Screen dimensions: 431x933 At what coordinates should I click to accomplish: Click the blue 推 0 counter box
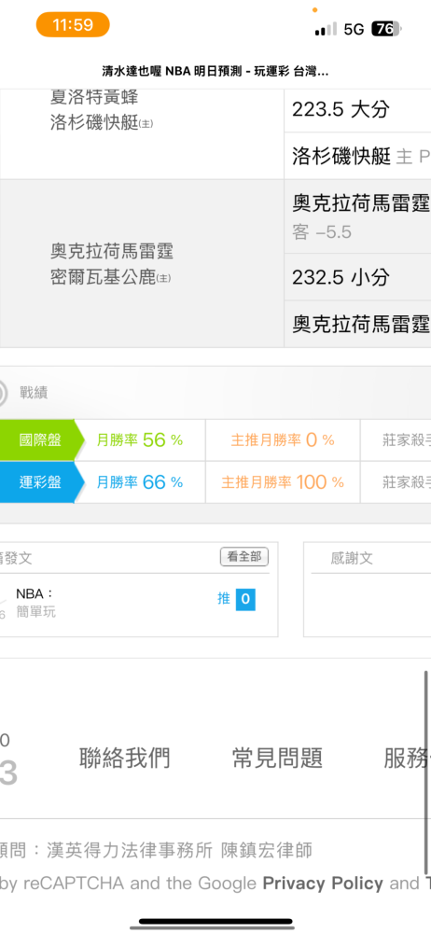(245, 599)
